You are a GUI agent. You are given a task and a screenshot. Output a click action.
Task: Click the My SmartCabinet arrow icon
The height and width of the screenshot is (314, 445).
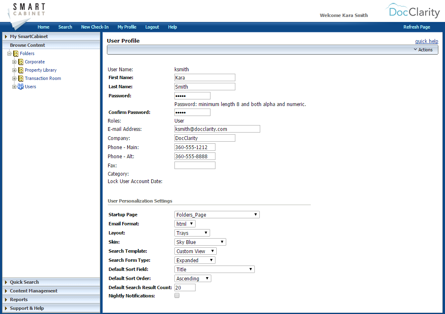point(5,36)
